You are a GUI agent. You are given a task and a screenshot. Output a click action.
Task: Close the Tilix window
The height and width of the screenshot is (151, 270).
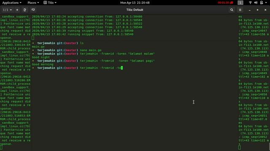pos(265,10)
